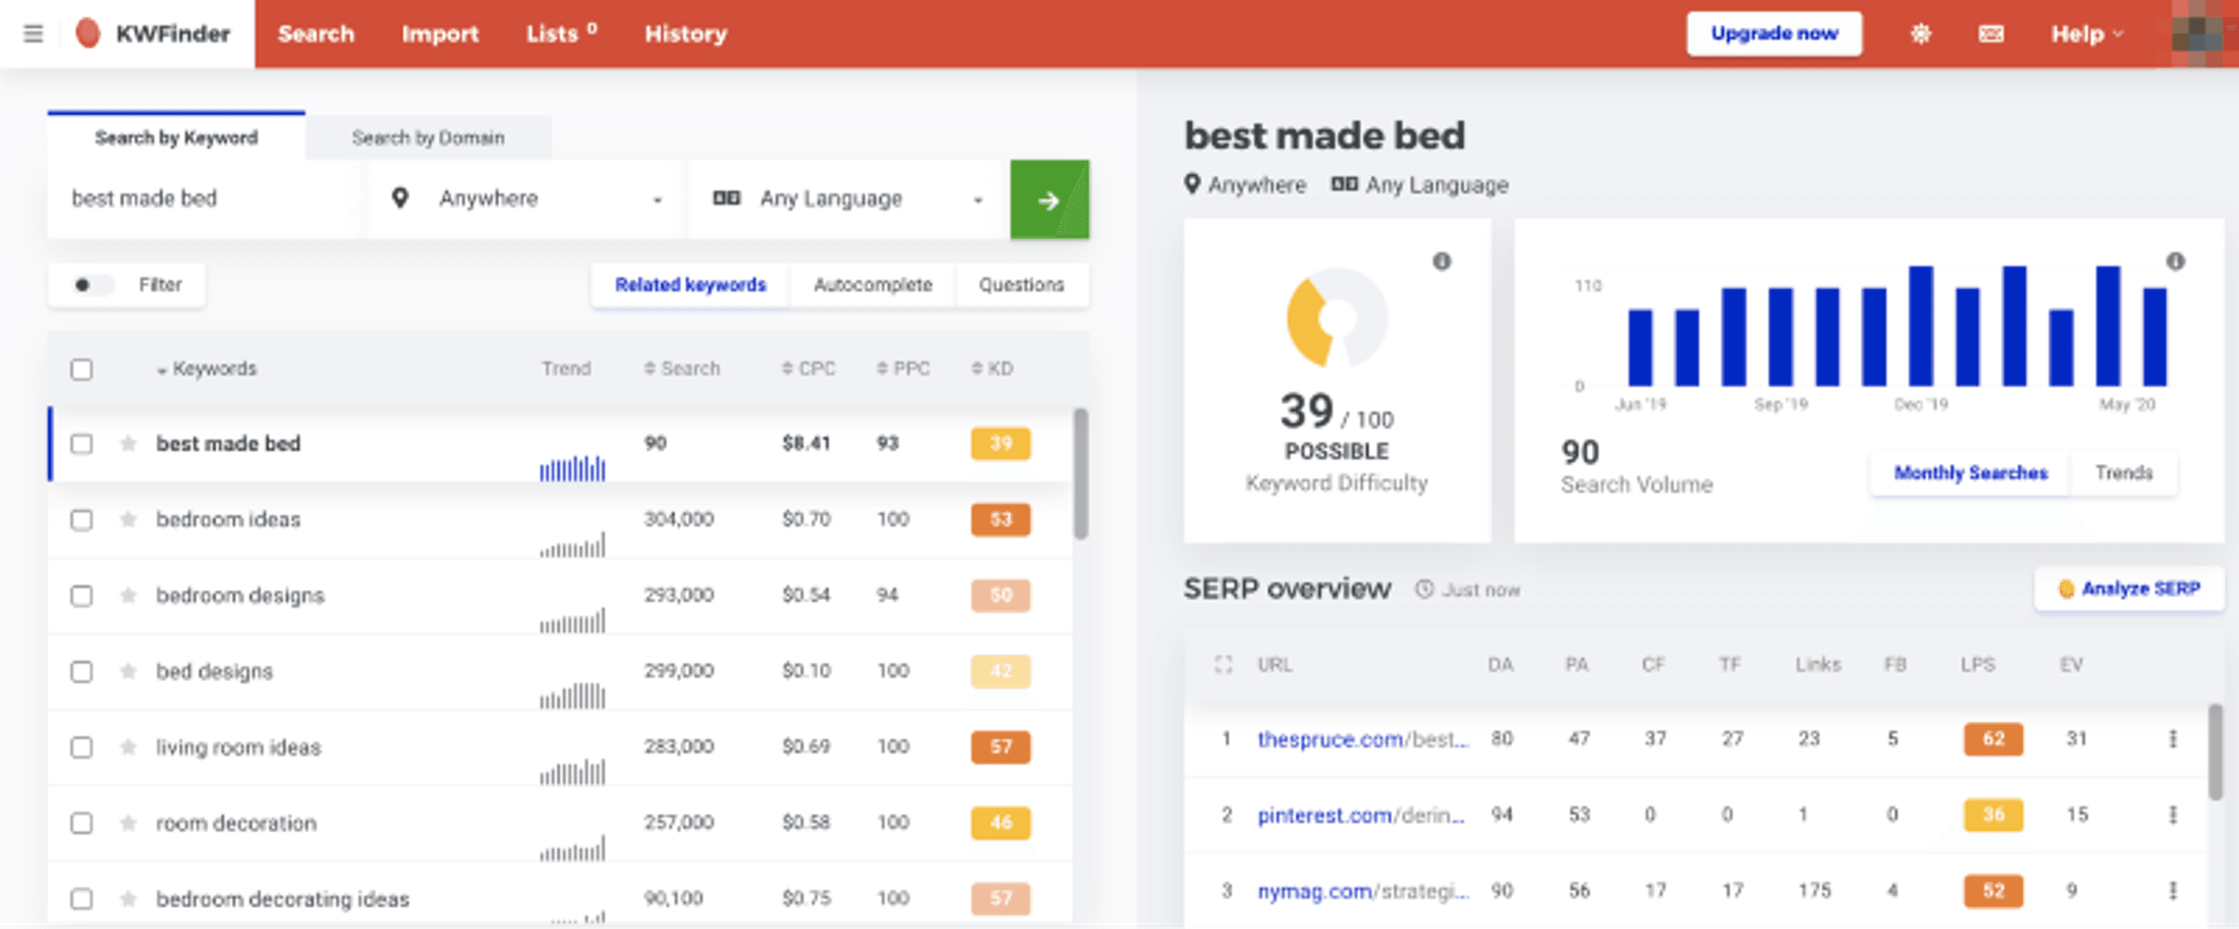The image size is (2239, 929).
Task: Open the History menu item
Action: coord(686,34)
